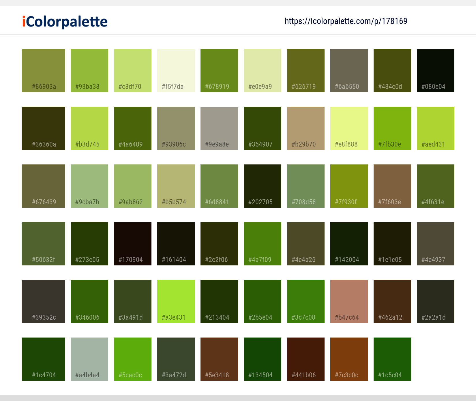Click the #441b06 swatch
The height and width of the screenshot is (401, 476).
tap(306, 359)
